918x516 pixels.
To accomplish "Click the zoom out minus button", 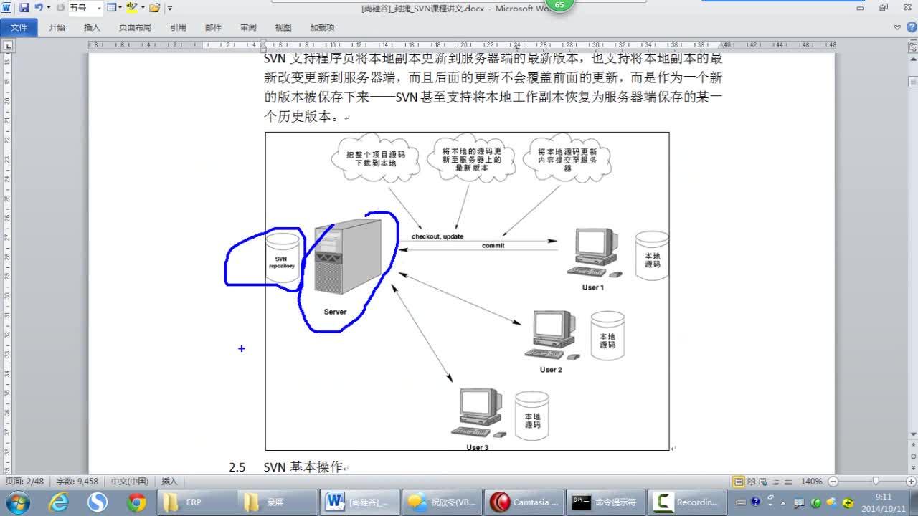I will click(833, 482).
